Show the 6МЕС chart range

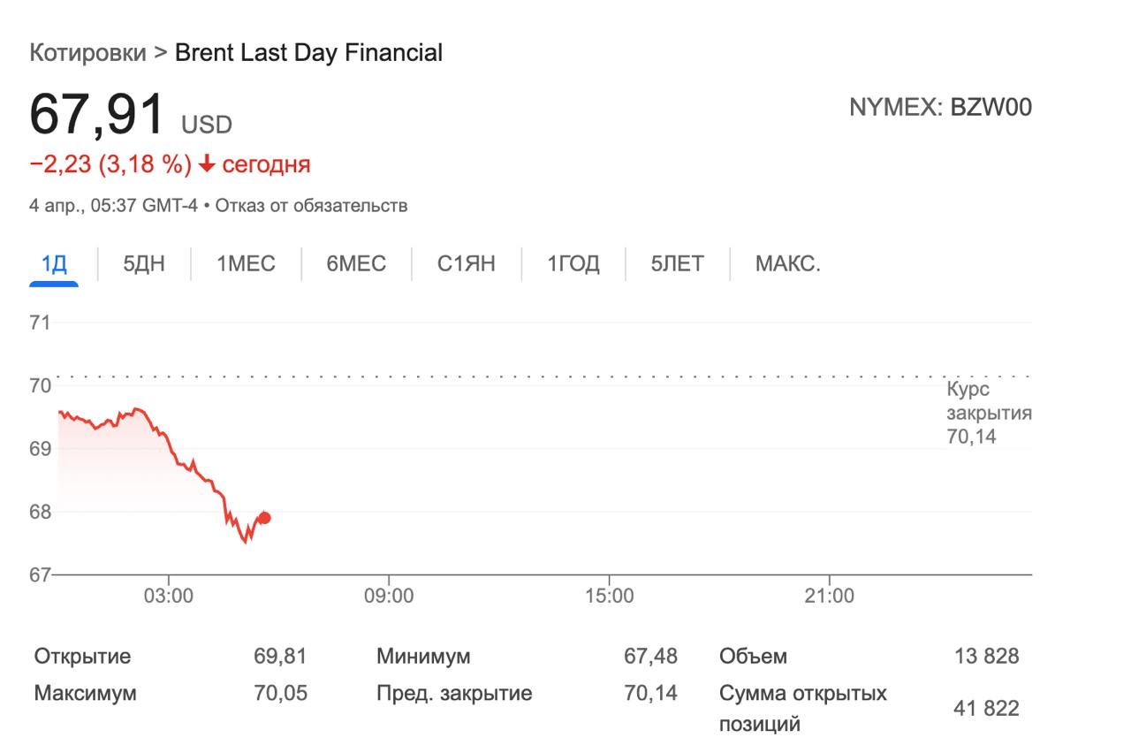(356, 263)
